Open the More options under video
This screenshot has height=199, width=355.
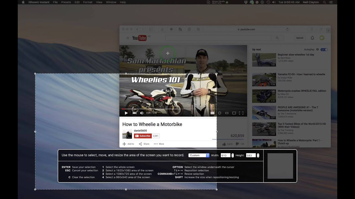(159, 144)
